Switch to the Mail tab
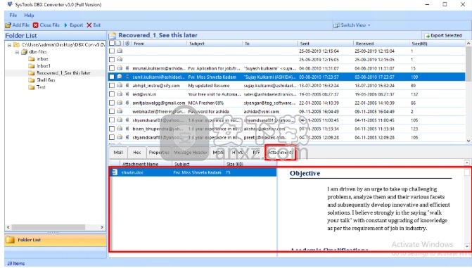The image size is (472, 268). (118, 153)
